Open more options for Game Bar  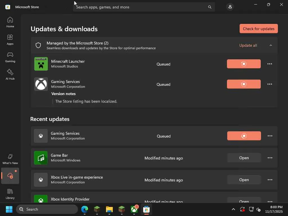[x=270, y=158]
